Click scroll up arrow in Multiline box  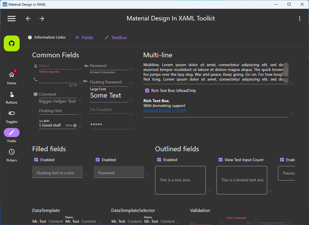[286, 65]
